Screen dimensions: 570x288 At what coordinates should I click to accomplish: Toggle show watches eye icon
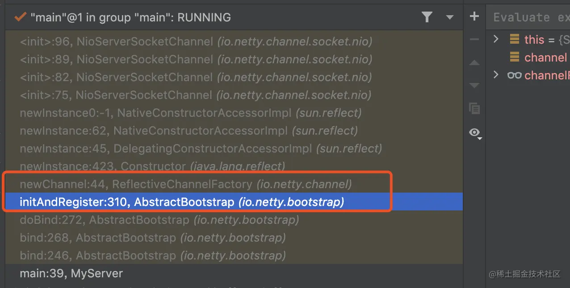click(x=475, y=132)
